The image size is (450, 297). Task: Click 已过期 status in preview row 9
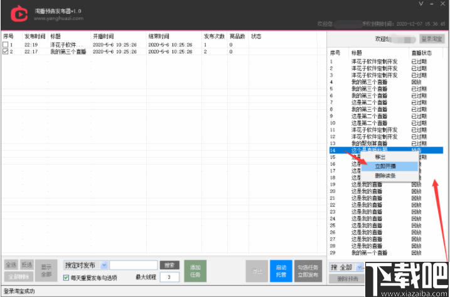[419, 116]
